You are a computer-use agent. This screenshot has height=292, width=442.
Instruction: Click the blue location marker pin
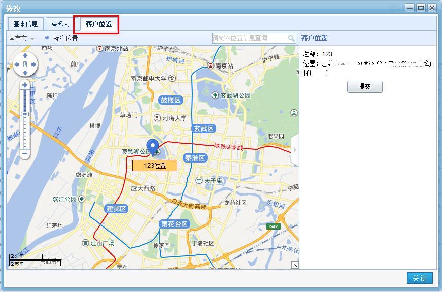coord(152,147)
